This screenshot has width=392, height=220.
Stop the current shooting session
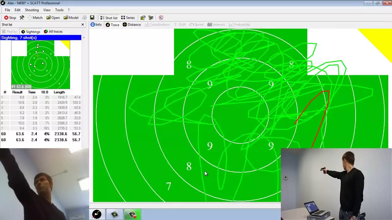10,18
